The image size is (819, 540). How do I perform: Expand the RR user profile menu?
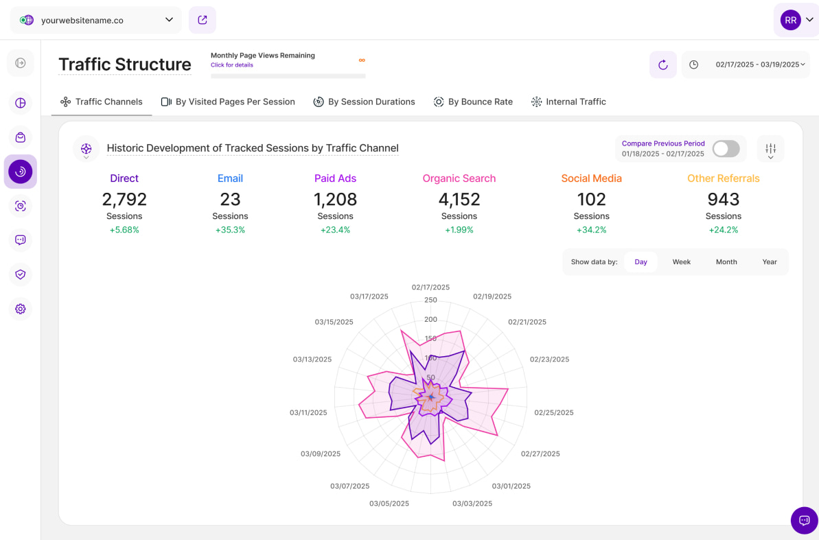[796, 20]
